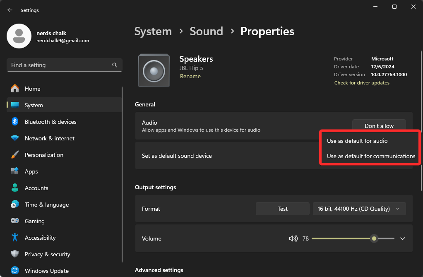Viewport: 423px width, 277px height.
Task: Click the Find a setting search box
Action: point(62,65)
